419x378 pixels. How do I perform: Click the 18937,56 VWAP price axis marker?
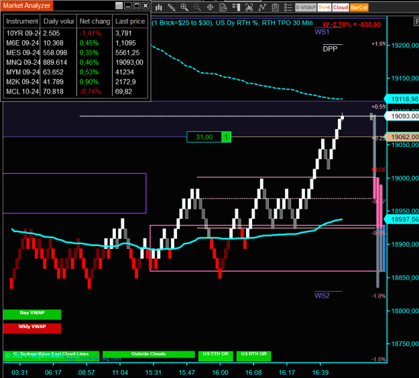(403, 219)
